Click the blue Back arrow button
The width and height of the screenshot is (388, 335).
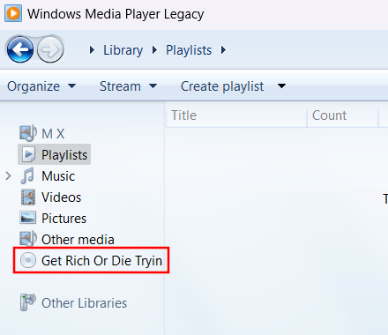point(20,49)
